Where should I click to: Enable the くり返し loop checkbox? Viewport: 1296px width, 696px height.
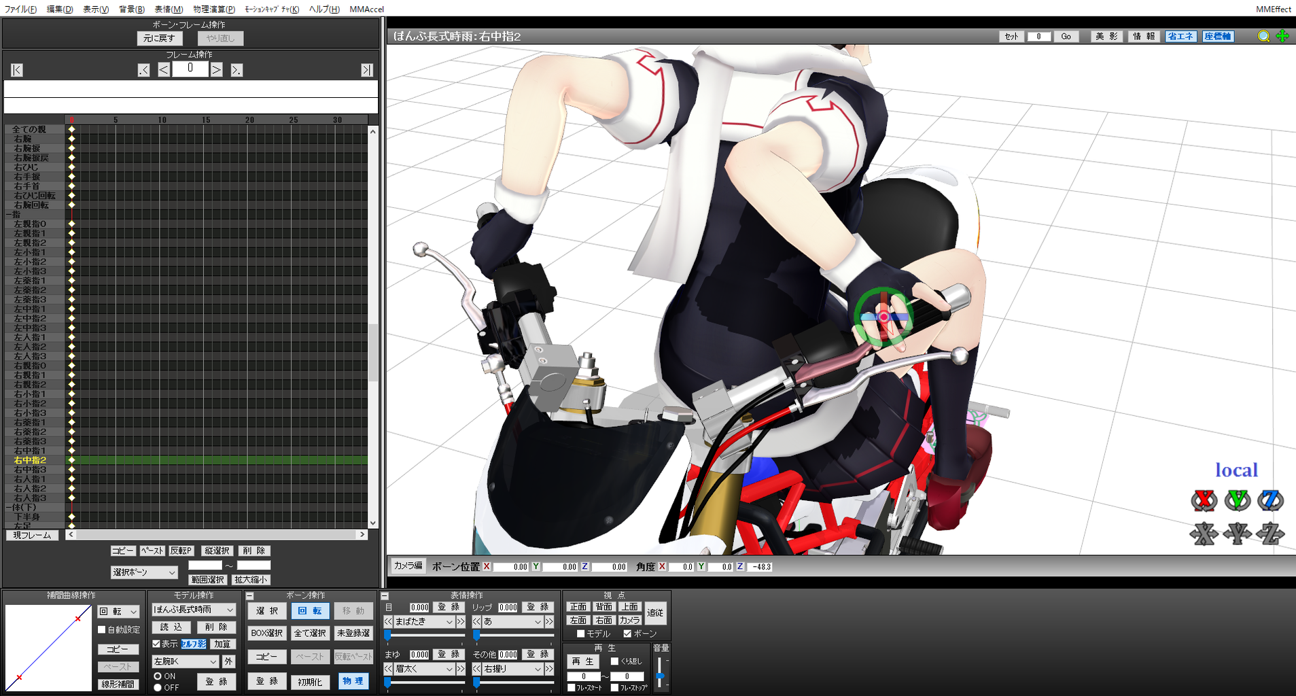tap(614, 661)
